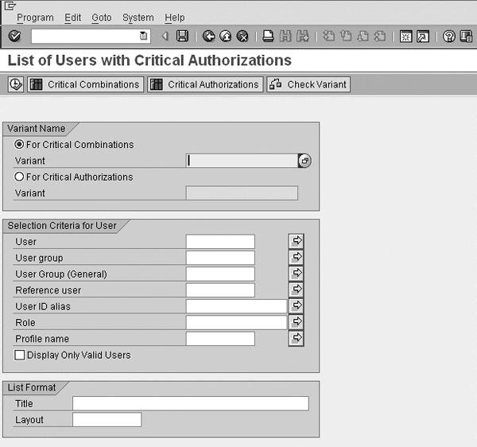Screen dimensions: 477x447
Task: Click the Check Variant button
Action: tap(308, 84)
